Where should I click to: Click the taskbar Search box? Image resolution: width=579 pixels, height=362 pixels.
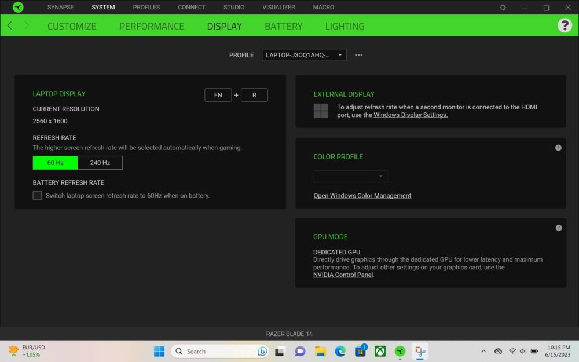(219, 352)
